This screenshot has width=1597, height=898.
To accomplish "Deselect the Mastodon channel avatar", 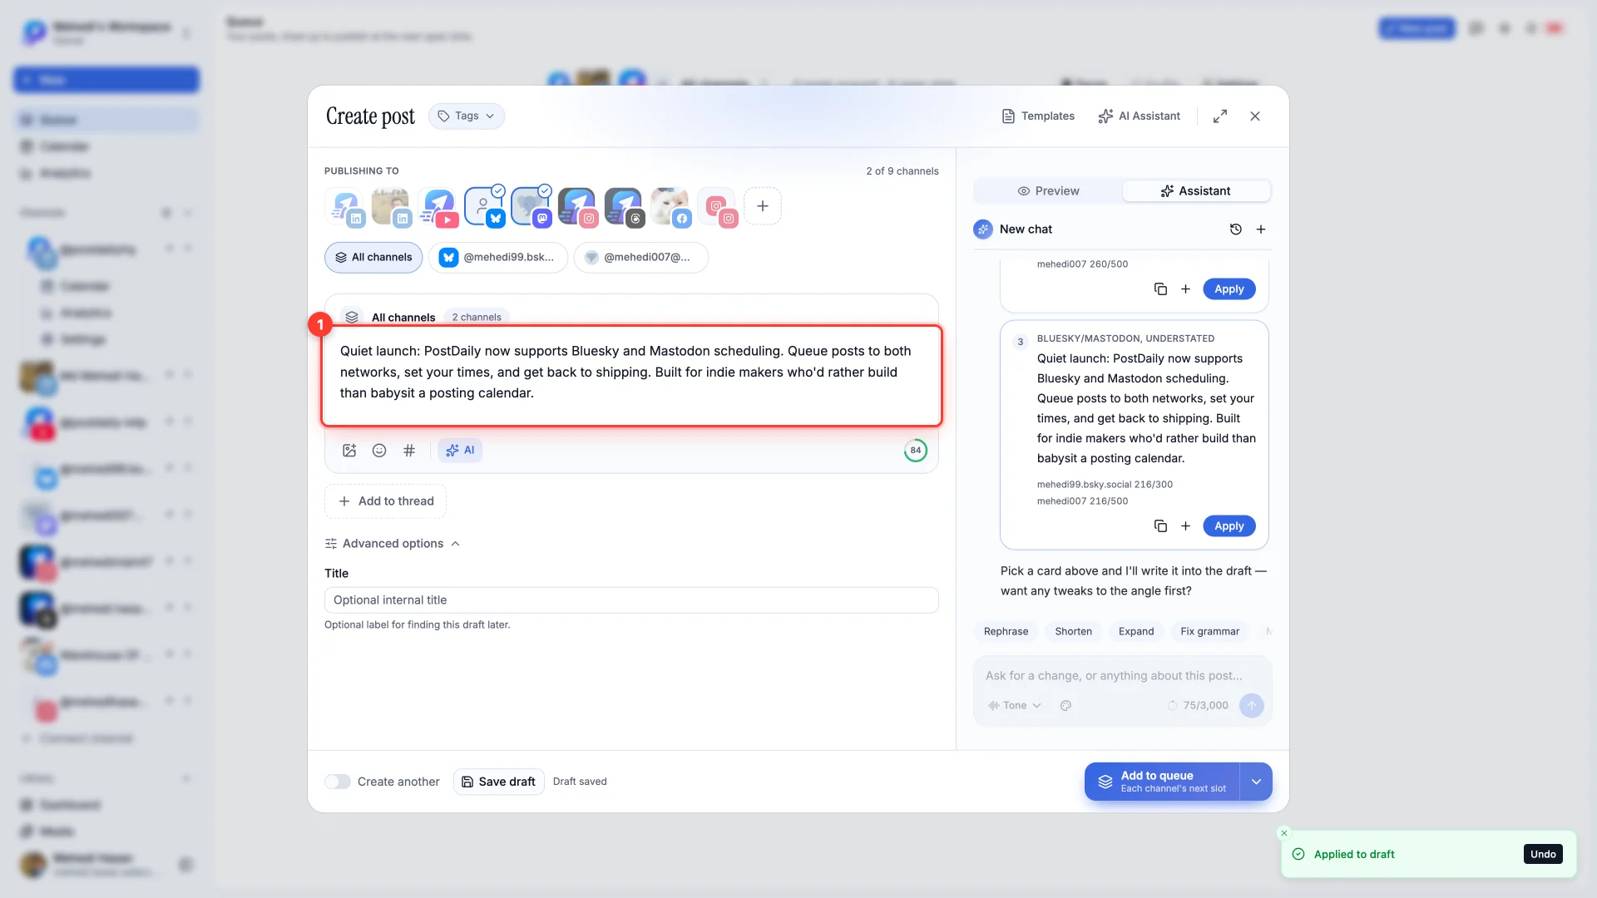I will click(x=531, y=206).
